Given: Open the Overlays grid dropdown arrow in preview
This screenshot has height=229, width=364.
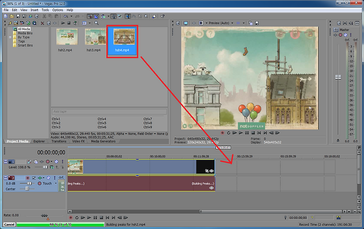Looking at the screenshot, I should [244, 23].
